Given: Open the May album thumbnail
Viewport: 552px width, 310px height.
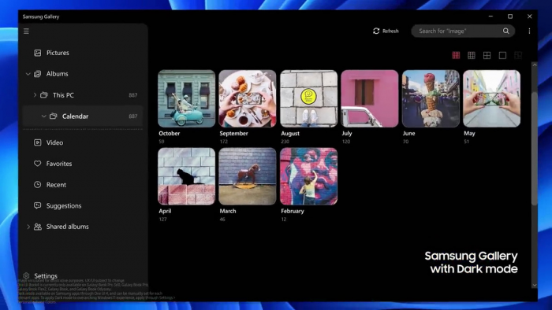Looking at the screenshot, I should click(492, 98).
